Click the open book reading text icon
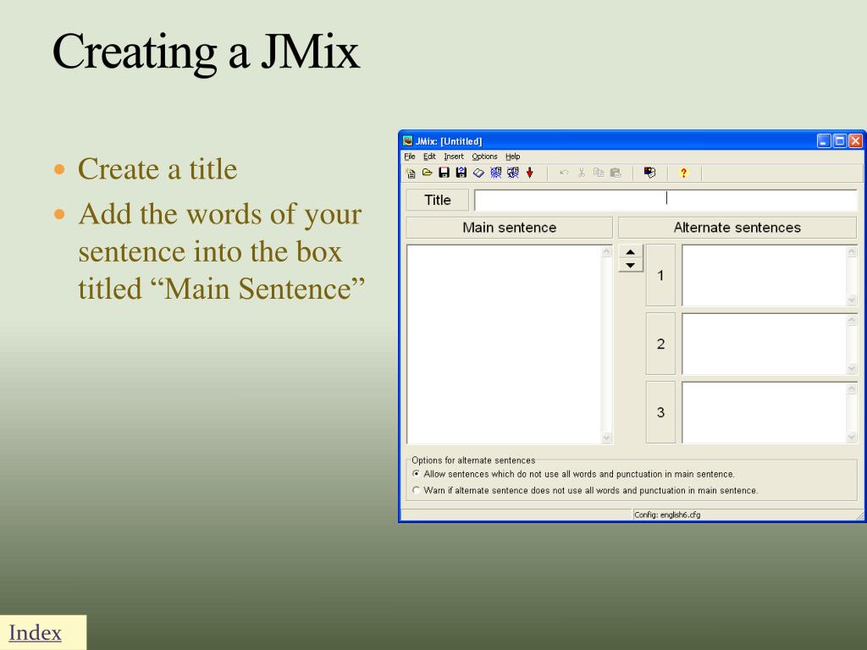Viewport: 867px width, 650px height. [478, 173]
